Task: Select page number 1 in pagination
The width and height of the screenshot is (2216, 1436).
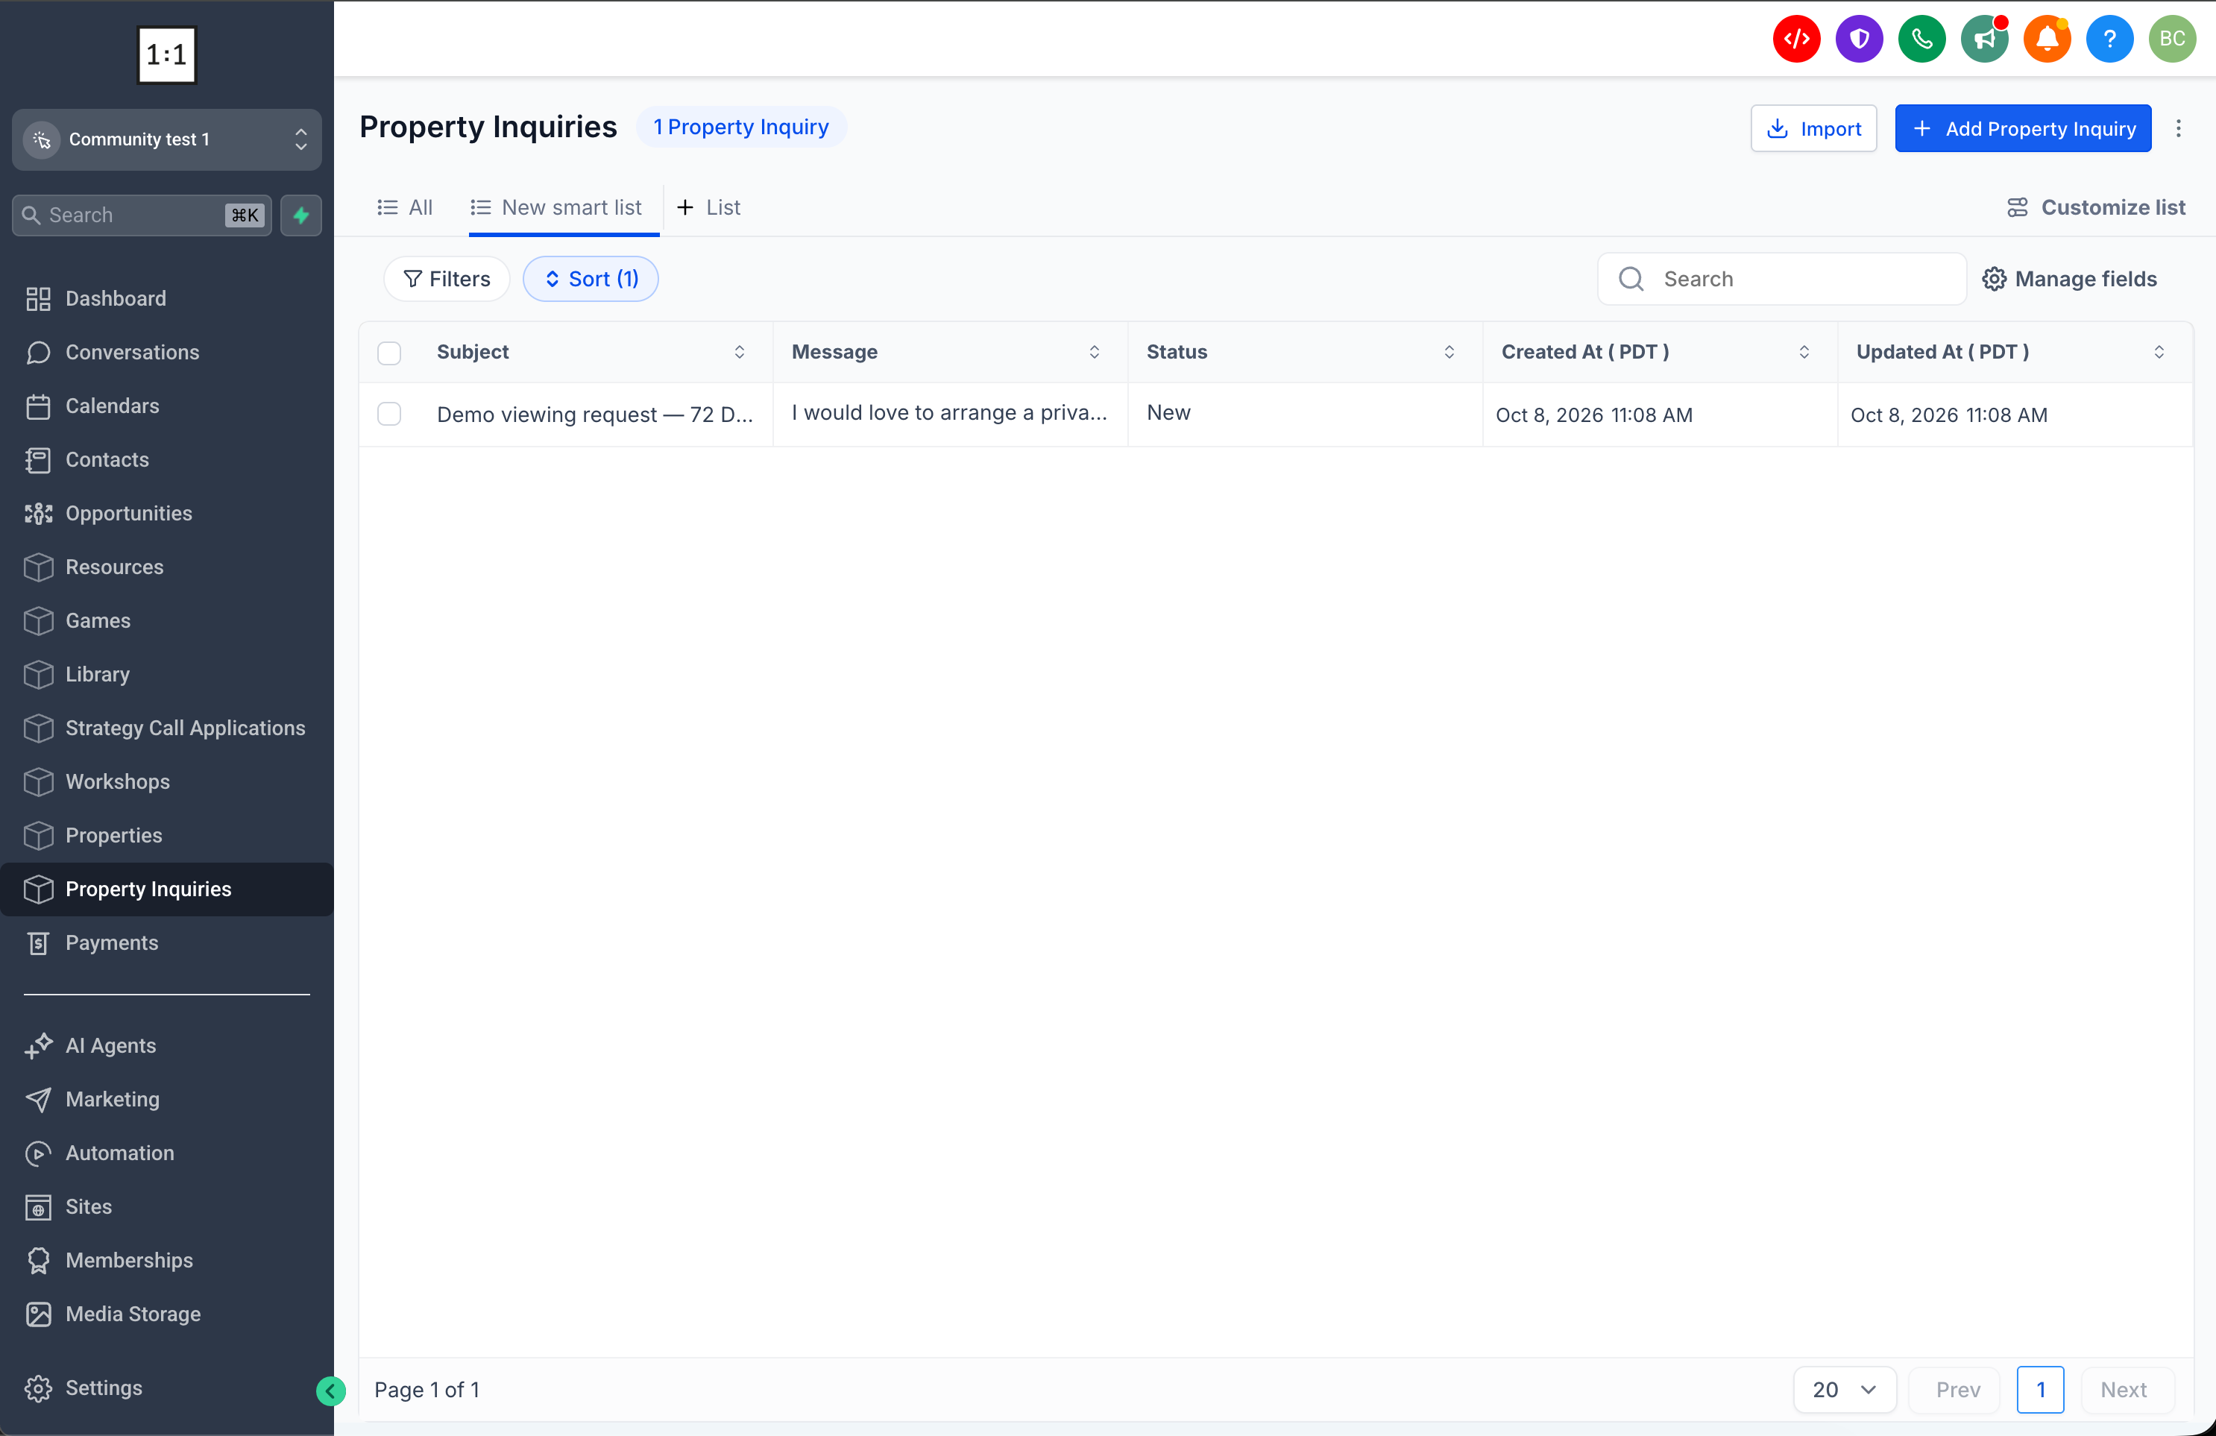Action: (x=2040, y=1390)
